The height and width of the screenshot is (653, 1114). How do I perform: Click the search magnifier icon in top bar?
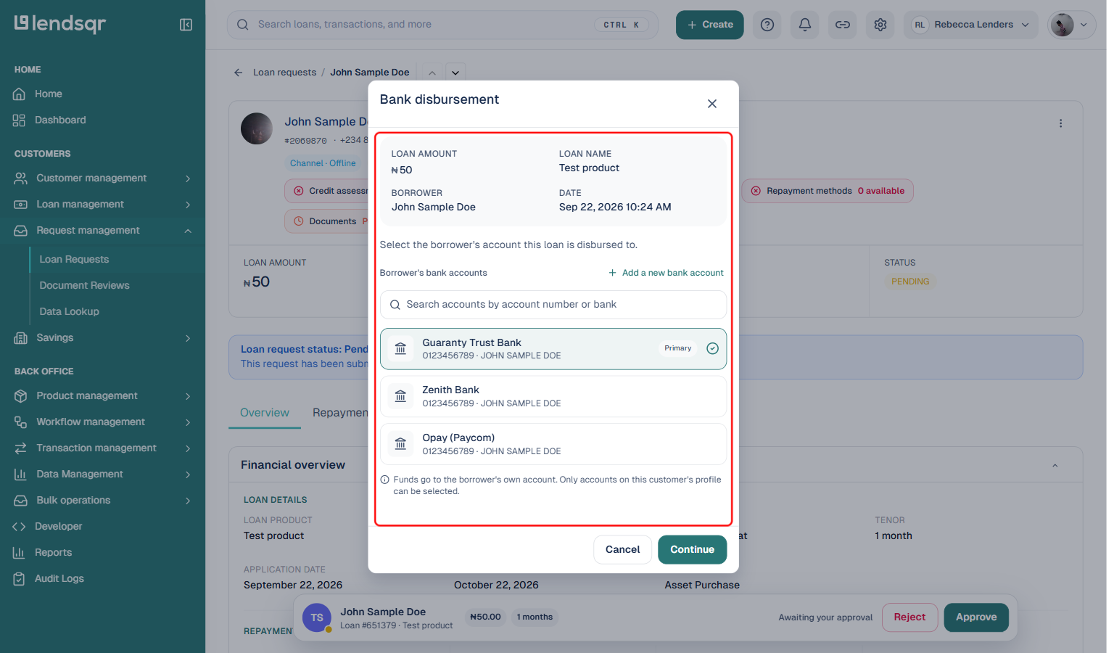pyautogui.click(x=243, y=25)
